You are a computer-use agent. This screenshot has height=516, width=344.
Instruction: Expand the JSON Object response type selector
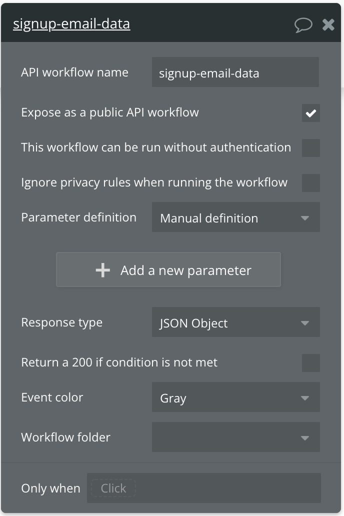tap(235, 323)
